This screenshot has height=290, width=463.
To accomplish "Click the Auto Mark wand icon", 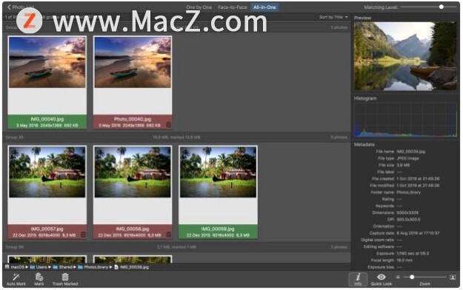I will coord(16,277).
